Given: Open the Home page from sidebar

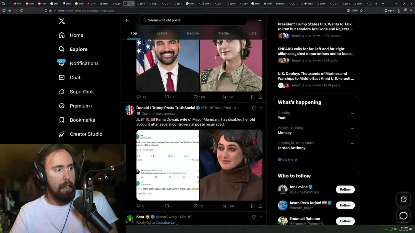Looking at the screenshot, I should (71, 35).
